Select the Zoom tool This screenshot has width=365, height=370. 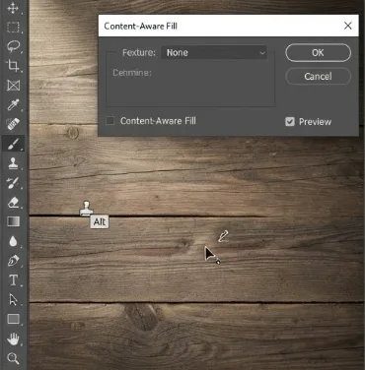coord(13,358)
